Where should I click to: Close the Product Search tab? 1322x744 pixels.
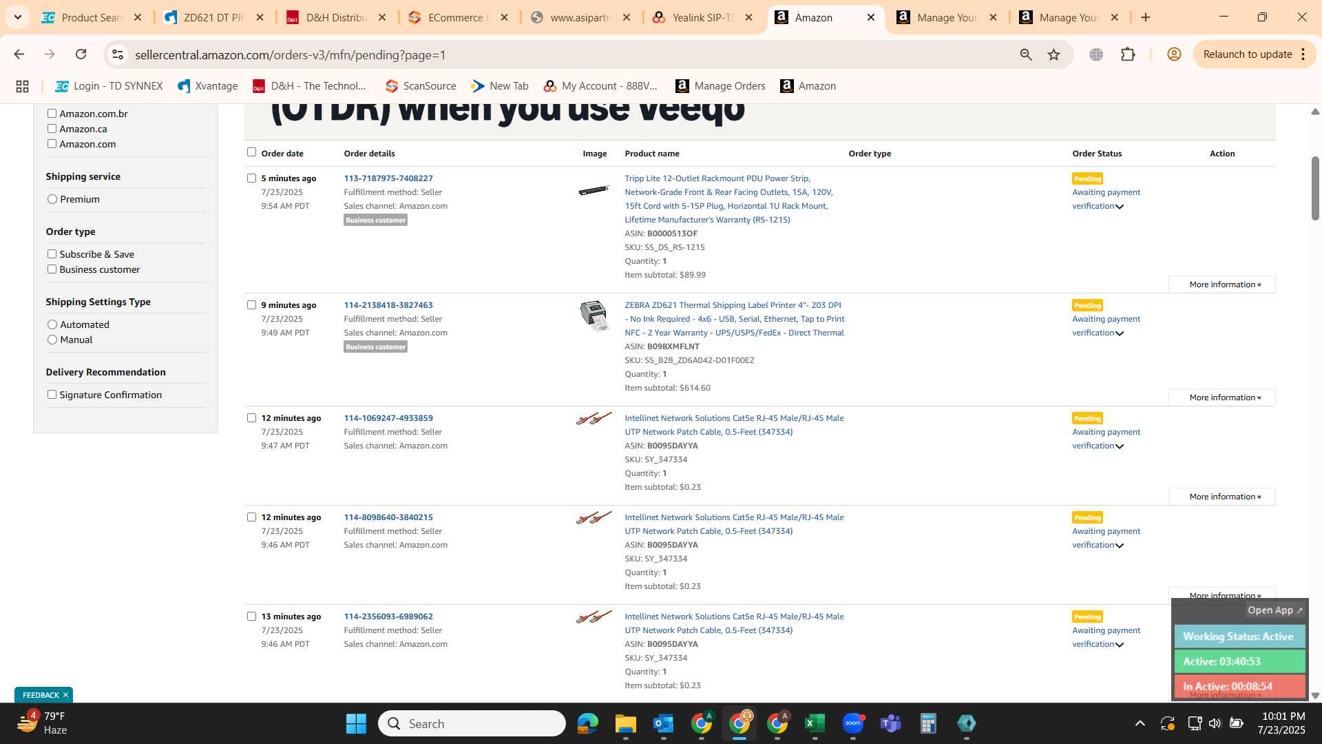(x=138, y=18)
